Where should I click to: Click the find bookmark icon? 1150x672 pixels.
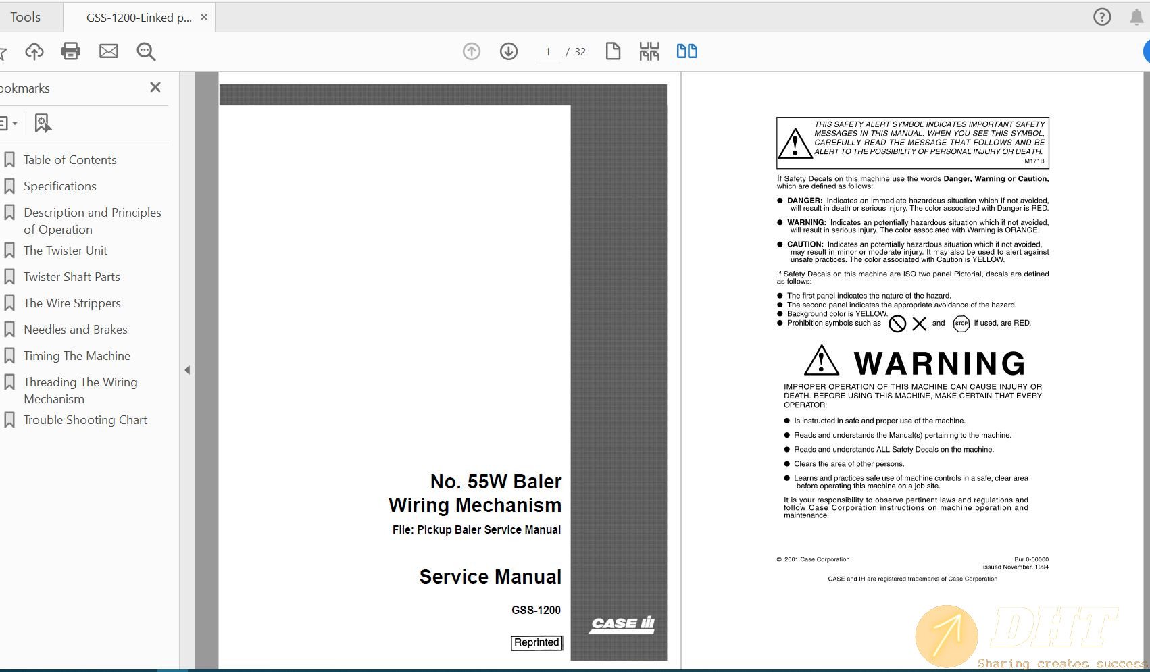point(43,123)
